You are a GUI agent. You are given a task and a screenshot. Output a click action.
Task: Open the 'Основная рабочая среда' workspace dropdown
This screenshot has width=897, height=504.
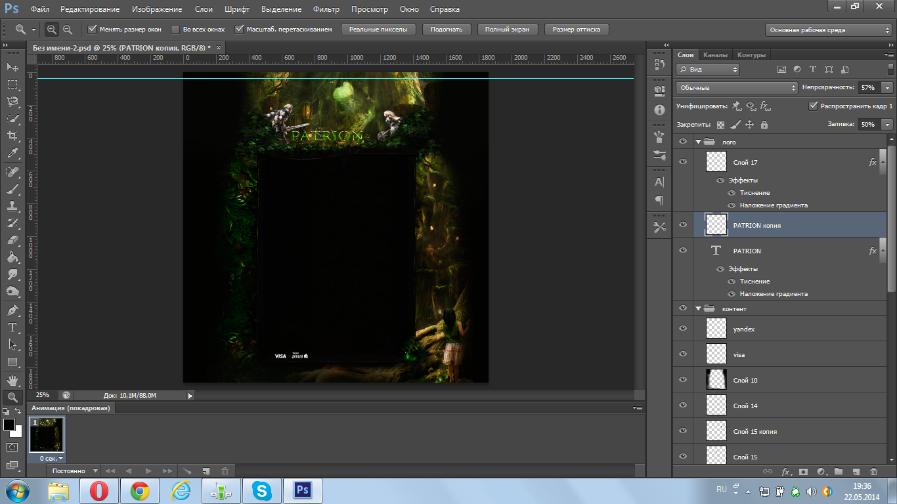[828, 30]
